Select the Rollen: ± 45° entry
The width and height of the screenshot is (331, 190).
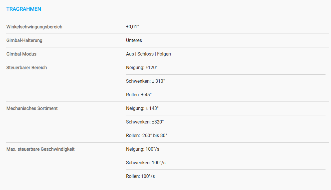[x=139, y=95]
